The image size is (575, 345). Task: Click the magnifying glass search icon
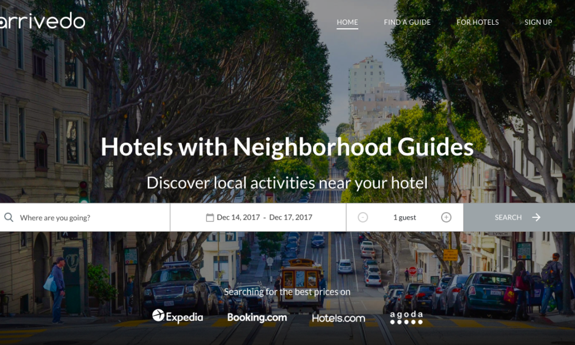9,217
